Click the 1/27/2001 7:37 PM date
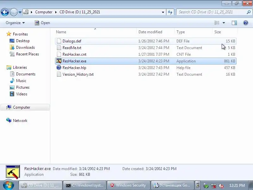Viewport: 253px width, 190px height. point(154,54)
